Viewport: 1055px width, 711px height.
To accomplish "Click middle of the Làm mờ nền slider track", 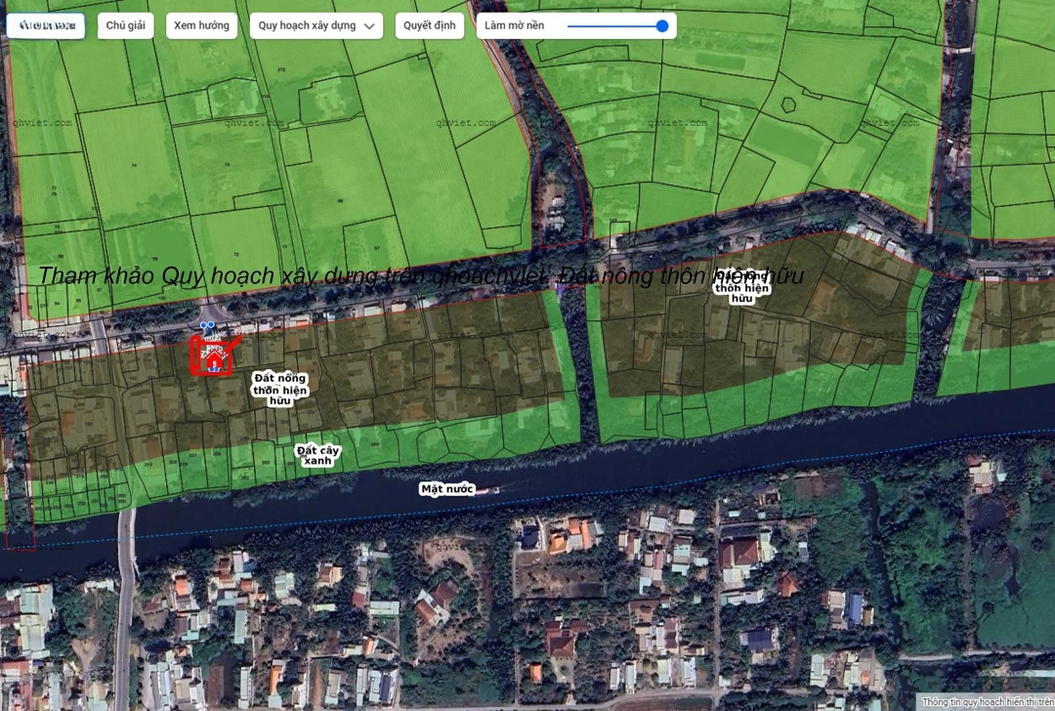I will (x=615, y=26).
